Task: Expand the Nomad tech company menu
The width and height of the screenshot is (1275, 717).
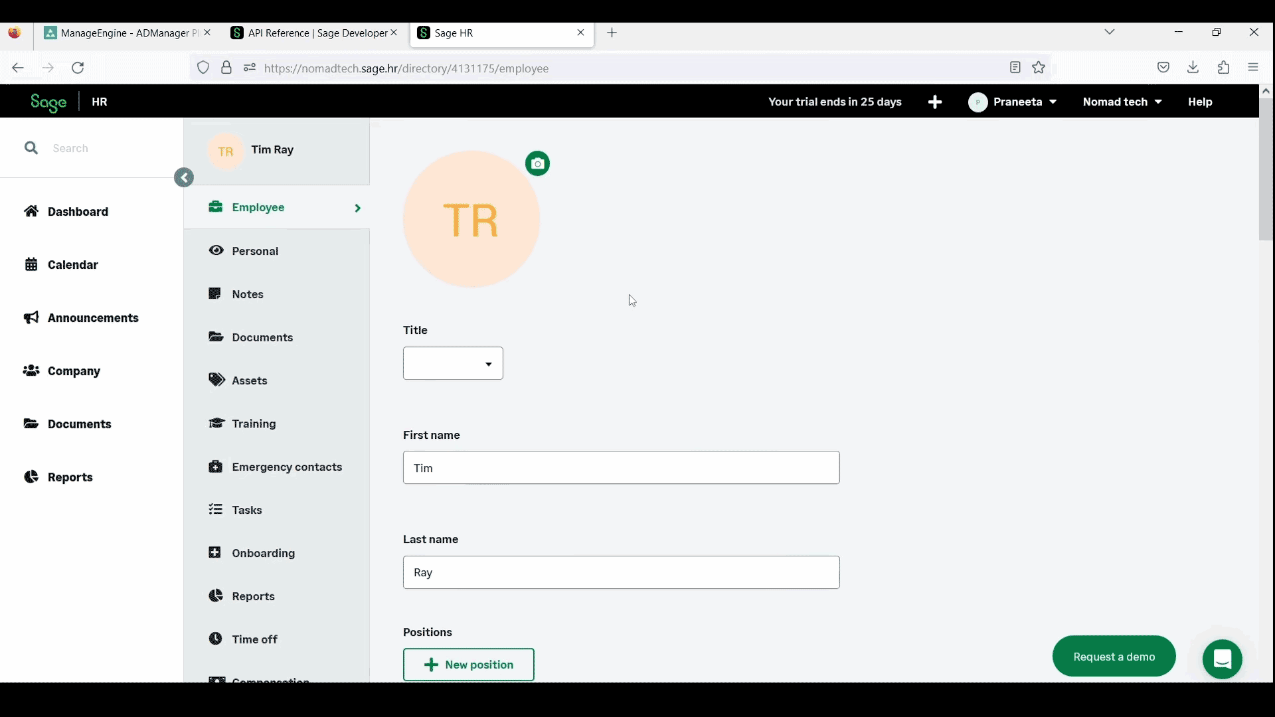Action: pyautogui.click(x=1122, y=102)
